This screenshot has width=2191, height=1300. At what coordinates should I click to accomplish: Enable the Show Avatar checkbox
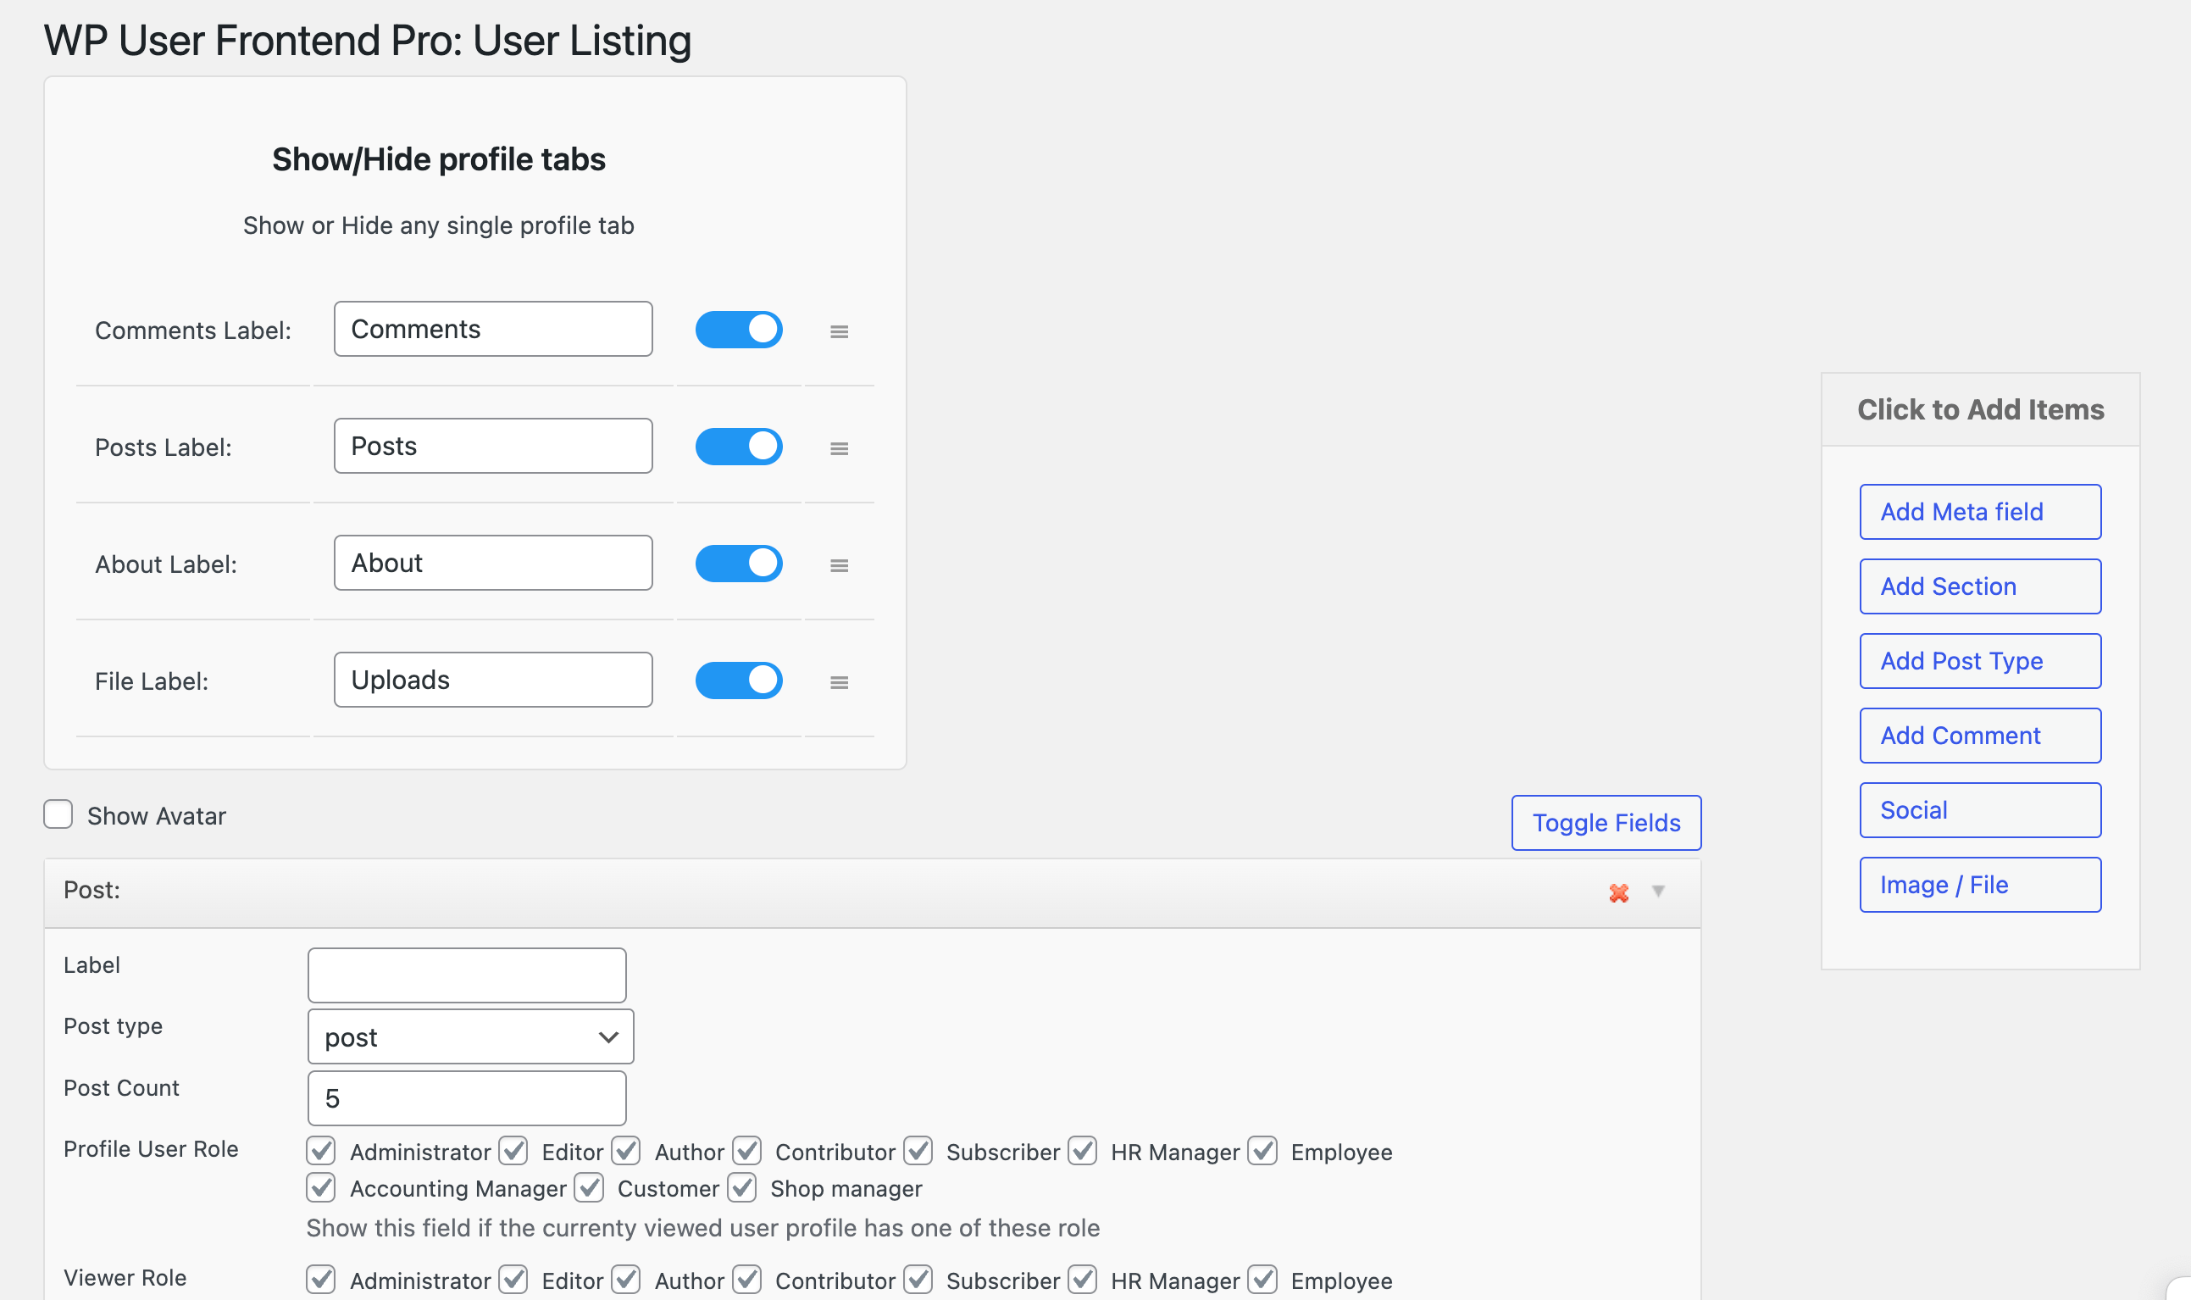[58, 814]
